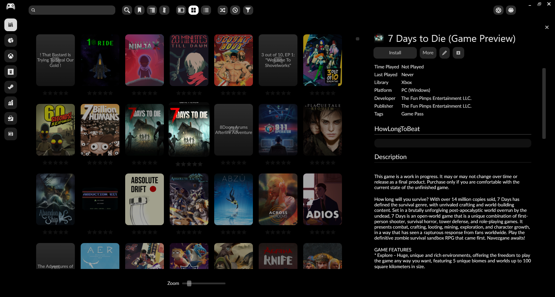Open the HowLongToBeat sidebar view
Viewport: 555px width, 297px height.
(x=11, y=72)
